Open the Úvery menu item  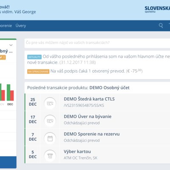(x=21, y=25)
